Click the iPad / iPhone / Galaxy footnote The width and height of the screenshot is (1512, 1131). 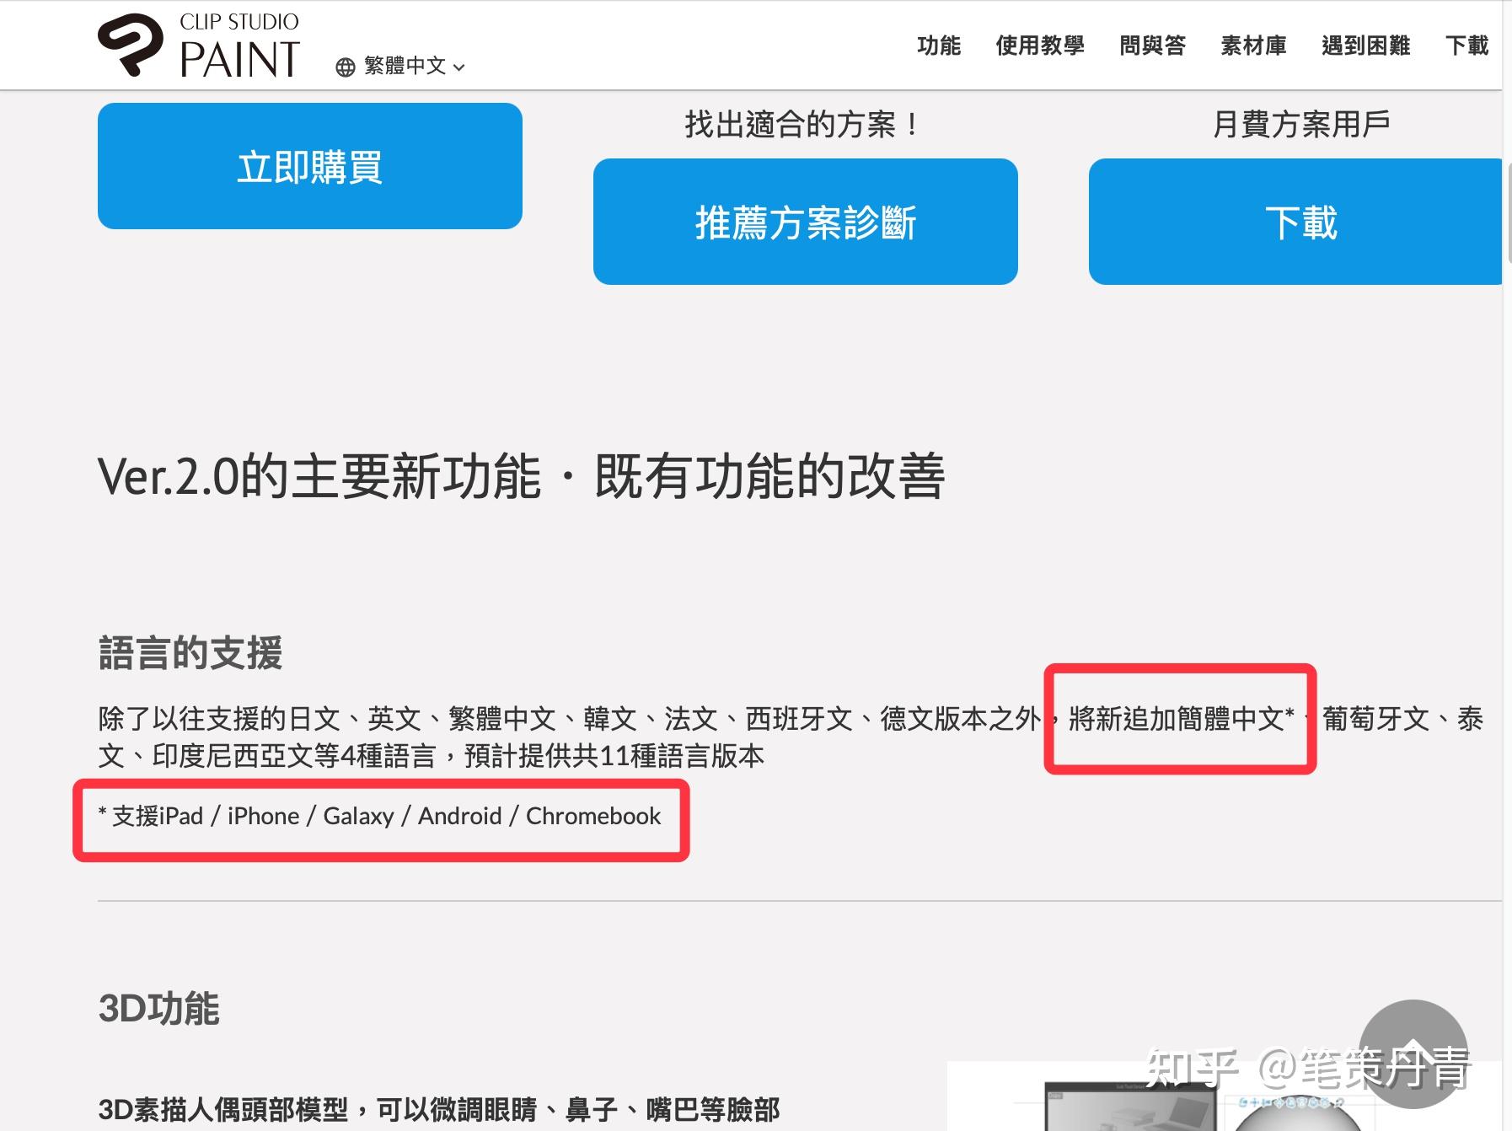[380, 816]
